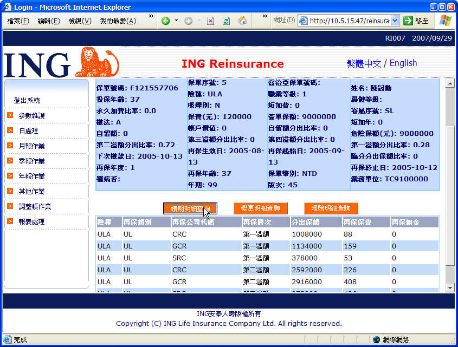Click the 分出保額 value 2916000
Viewport: 458px width, 347px height.
(x=307, y=282)
